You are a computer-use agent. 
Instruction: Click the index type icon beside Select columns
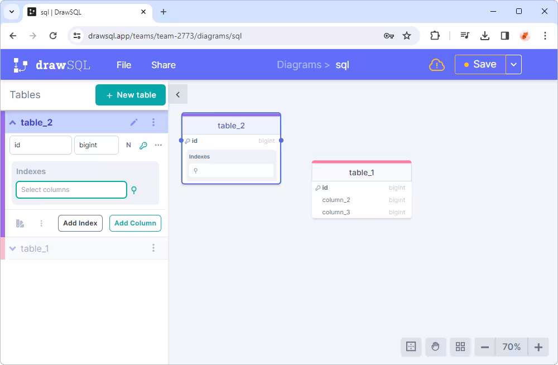click(x=134, y=190)
